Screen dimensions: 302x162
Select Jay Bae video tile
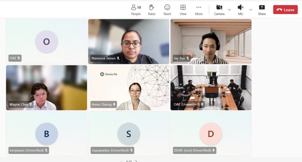pos(211,41)
